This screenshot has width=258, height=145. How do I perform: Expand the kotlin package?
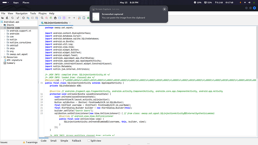(4, 40)
